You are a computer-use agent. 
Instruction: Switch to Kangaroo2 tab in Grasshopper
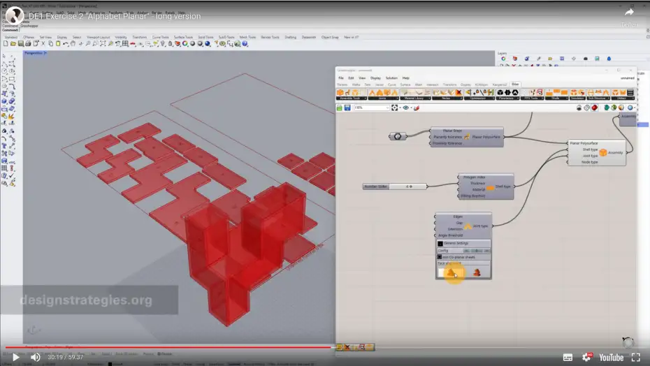tap(500, 85)
